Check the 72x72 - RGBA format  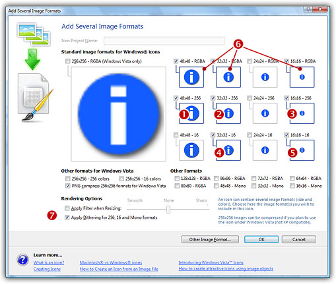(254, 178)
